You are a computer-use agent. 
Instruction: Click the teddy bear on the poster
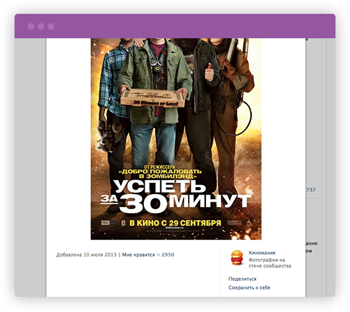click(x=109, y=137)
